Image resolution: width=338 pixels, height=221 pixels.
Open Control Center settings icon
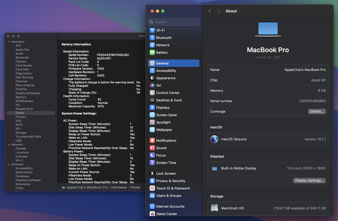[152, 93]
